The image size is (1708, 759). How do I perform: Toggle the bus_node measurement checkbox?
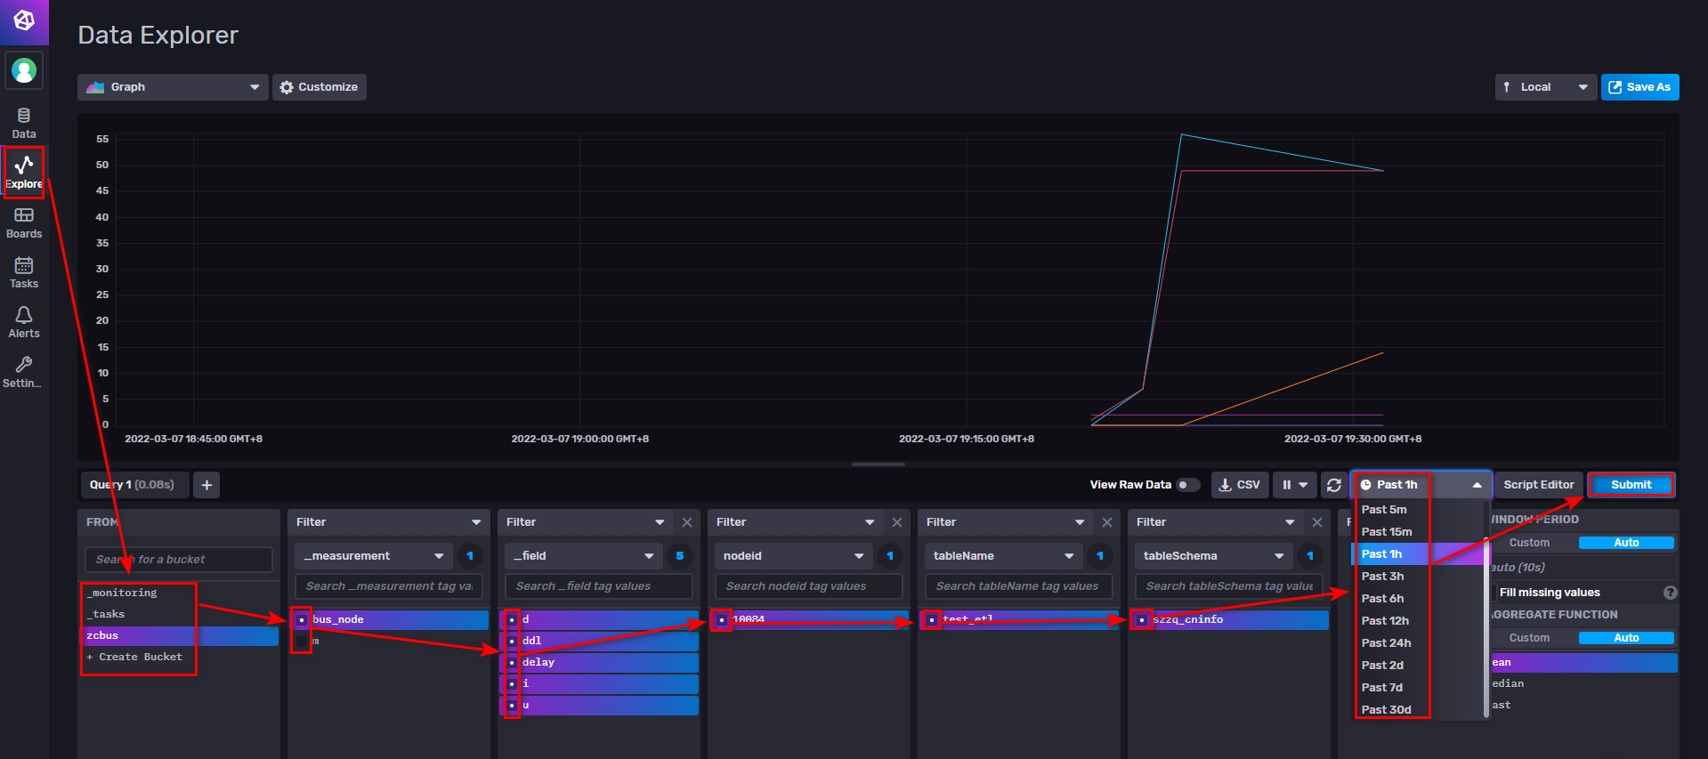pos(302,619)
